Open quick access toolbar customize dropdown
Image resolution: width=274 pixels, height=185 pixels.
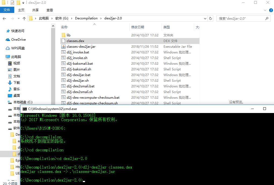[x=23, y=3]
